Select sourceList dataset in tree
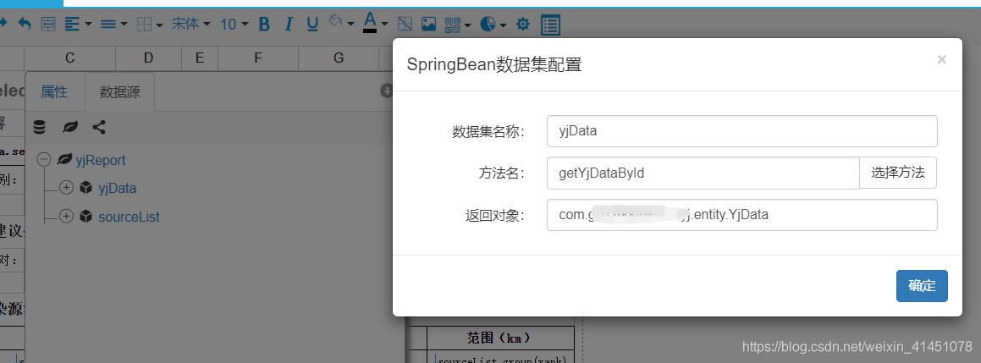 (x=129, y=217)
